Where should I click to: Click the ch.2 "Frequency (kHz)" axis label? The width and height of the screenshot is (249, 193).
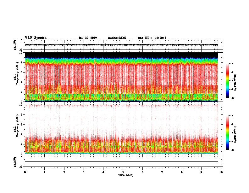[x=18, y=126]
